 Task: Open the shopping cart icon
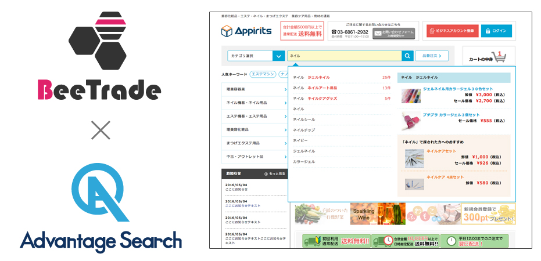point(500,56)
